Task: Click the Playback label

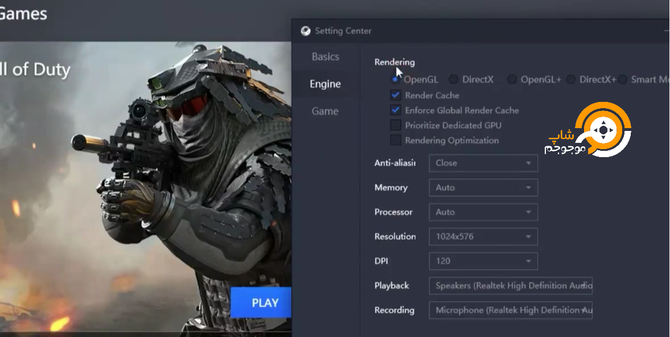Action: [x=392, y=286]
